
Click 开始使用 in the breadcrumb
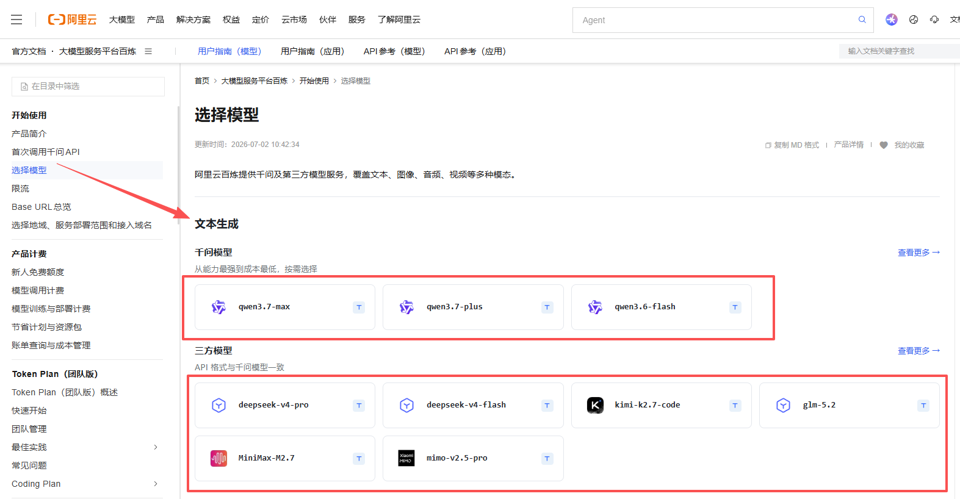point(314,81)
